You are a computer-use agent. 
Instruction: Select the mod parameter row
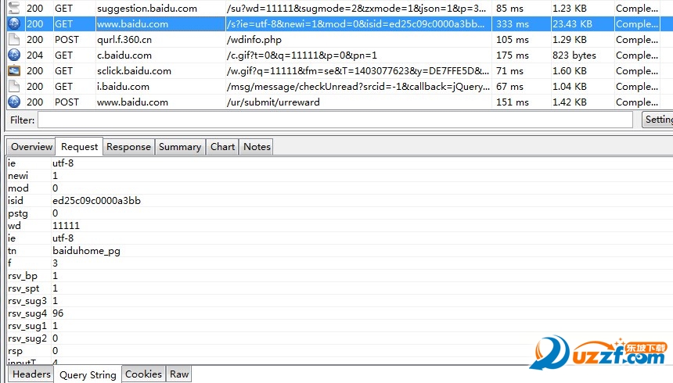tap(339, 188)
